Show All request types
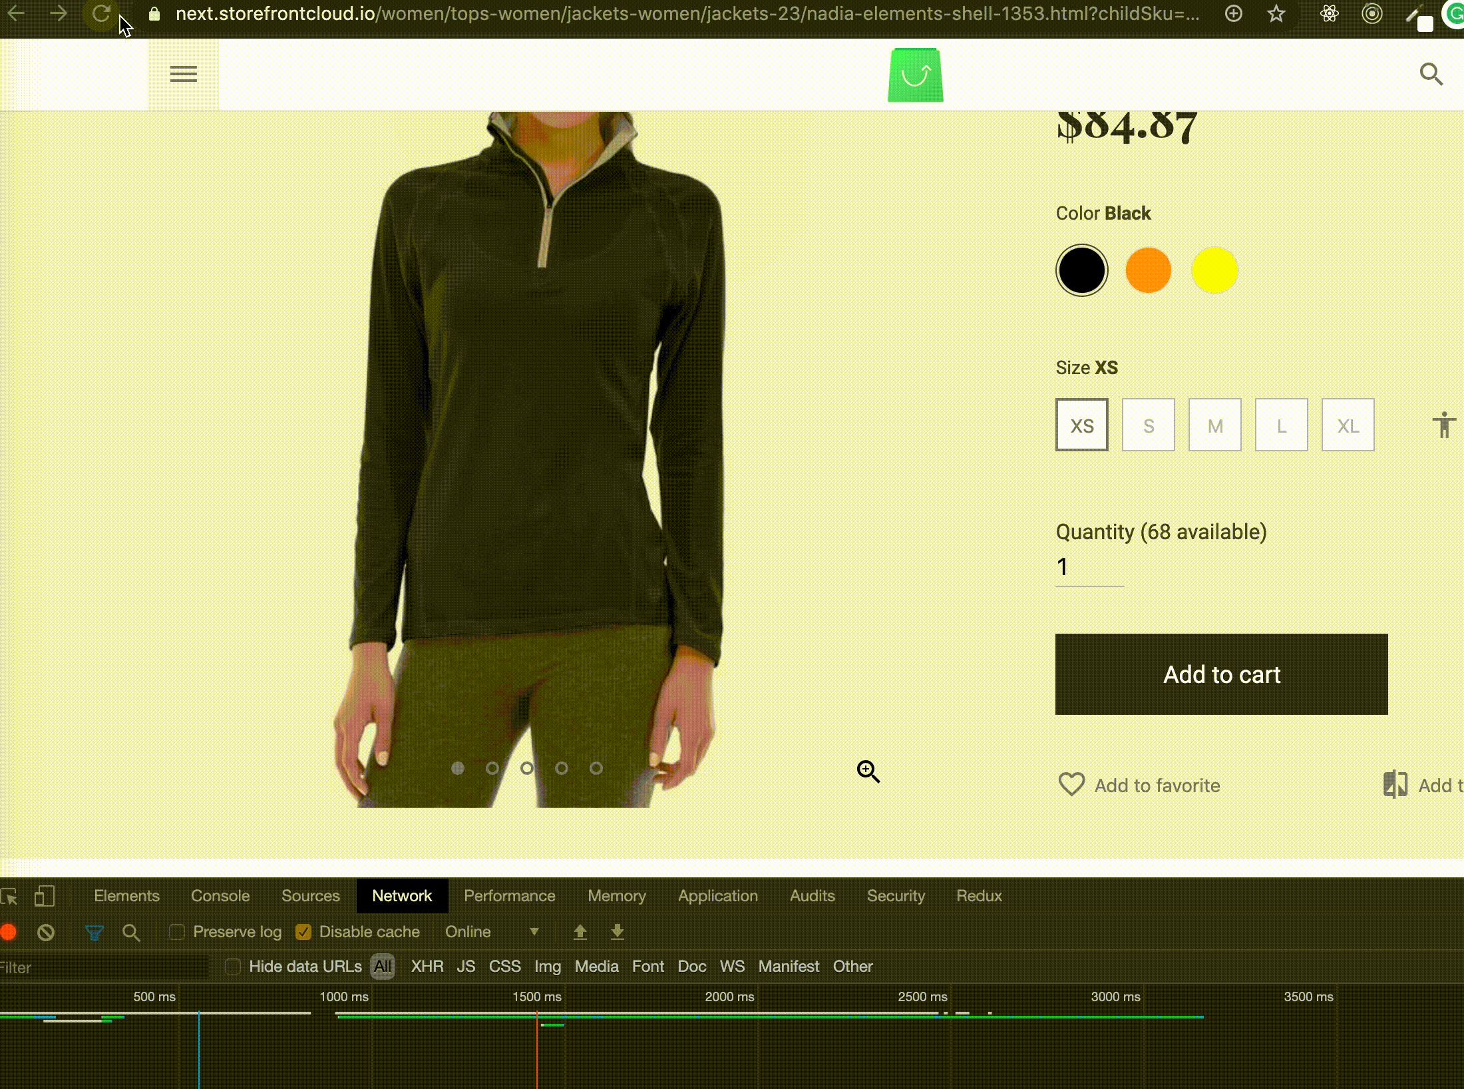The width and height of the screenshot is (1464, 1089). (x=383, y=967)
